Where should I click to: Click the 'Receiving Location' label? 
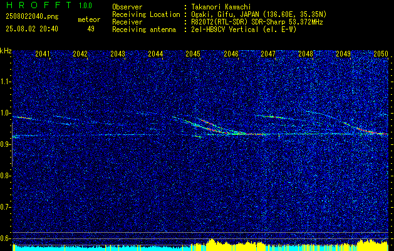(x=146, y=14)
